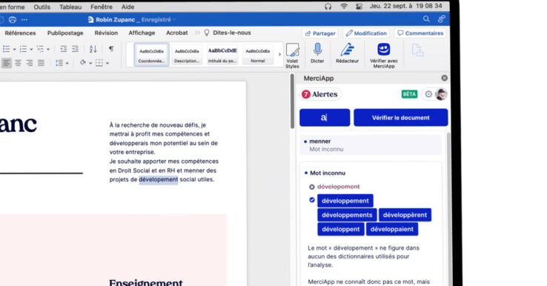The width and height of the screenshot is (547, 286).
Task: Open the shading color dropdown
Action: (x=90, y=63)
